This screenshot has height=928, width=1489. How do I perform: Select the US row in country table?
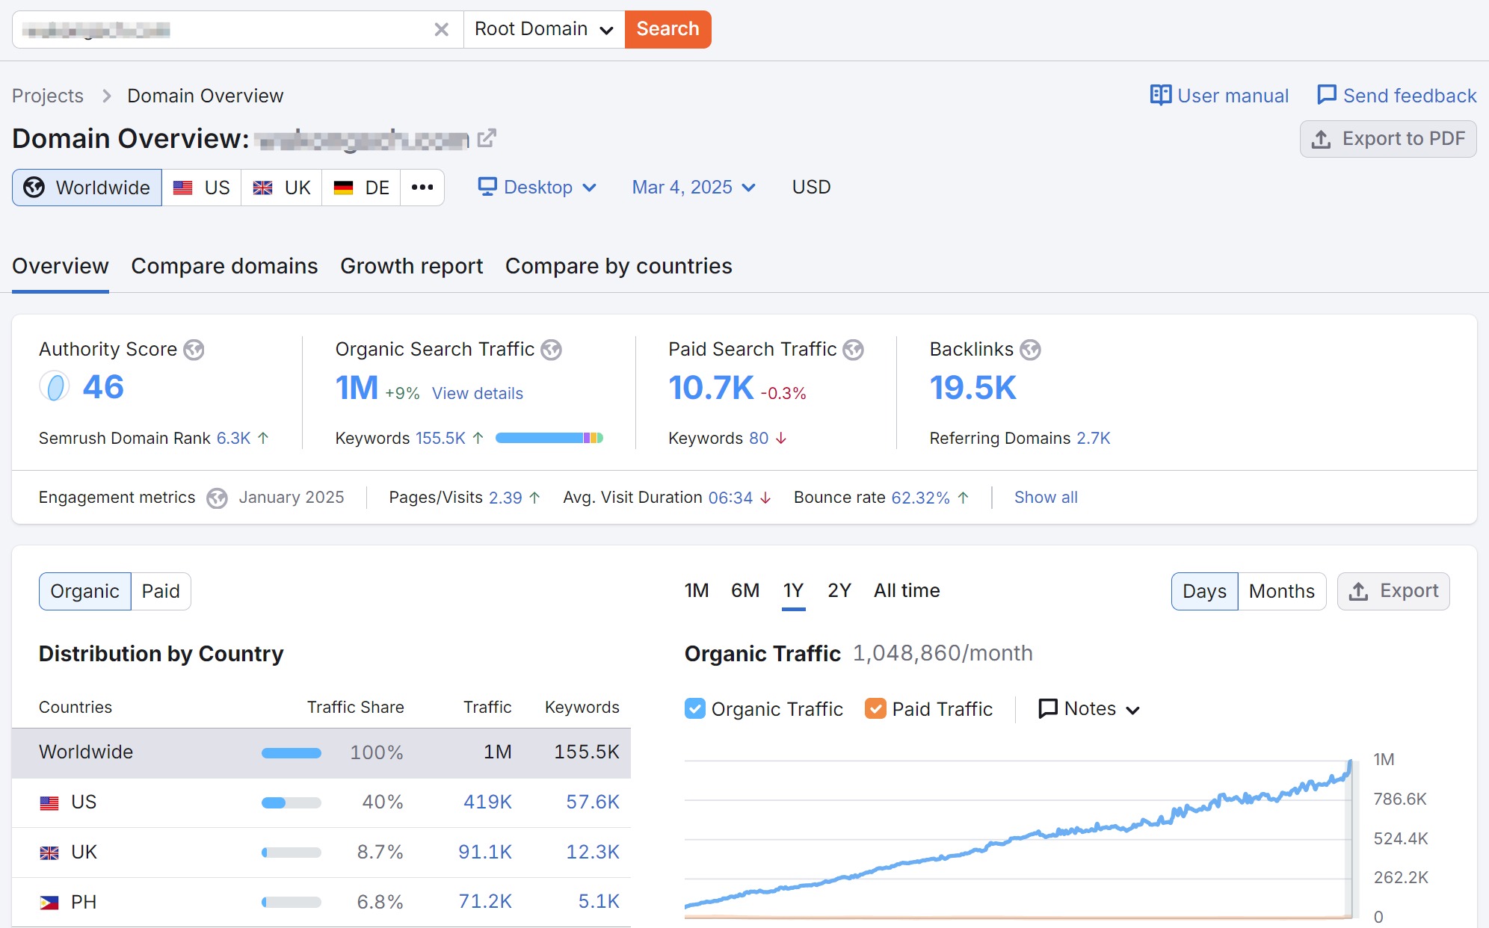(x=321, y=802)
